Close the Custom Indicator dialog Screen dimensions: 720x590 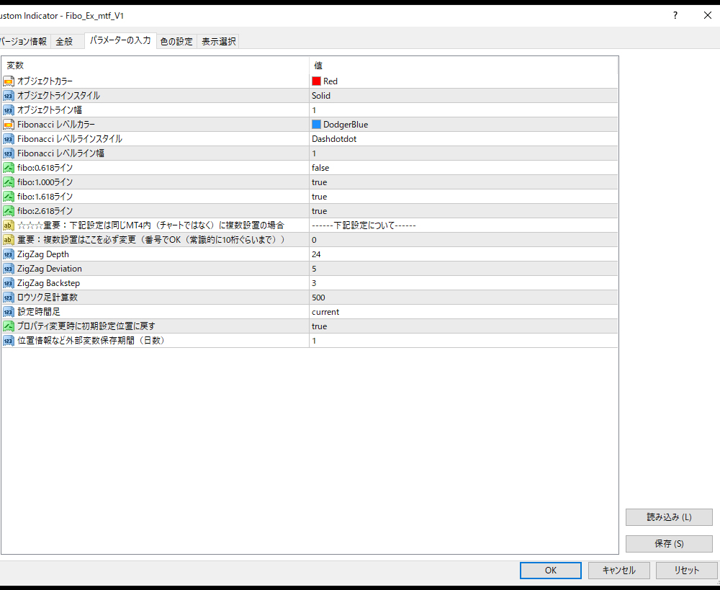click(708, 16)
